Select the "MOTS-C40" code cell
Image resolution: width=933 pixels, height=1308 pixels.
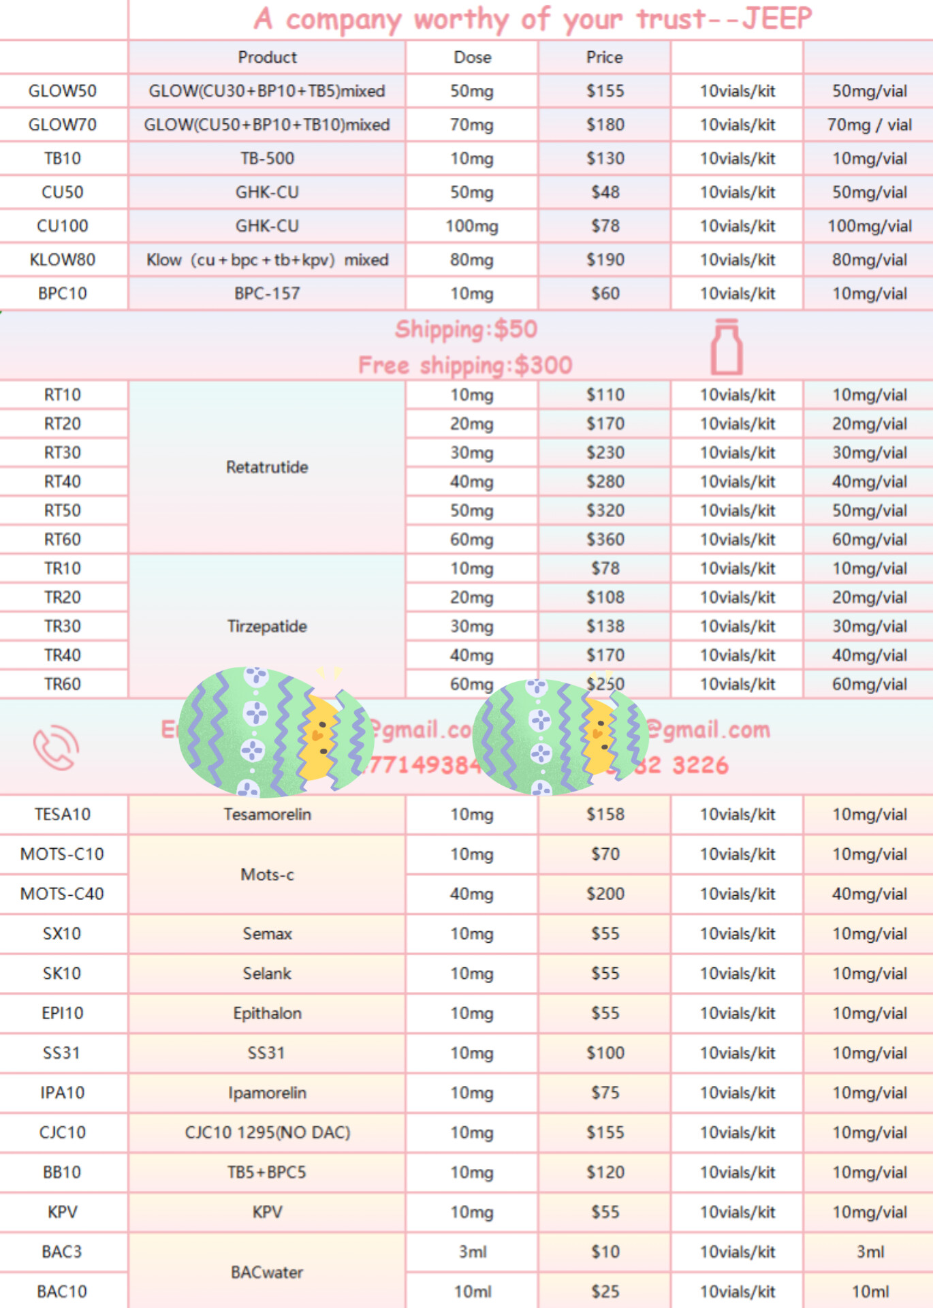pos(63,894)
